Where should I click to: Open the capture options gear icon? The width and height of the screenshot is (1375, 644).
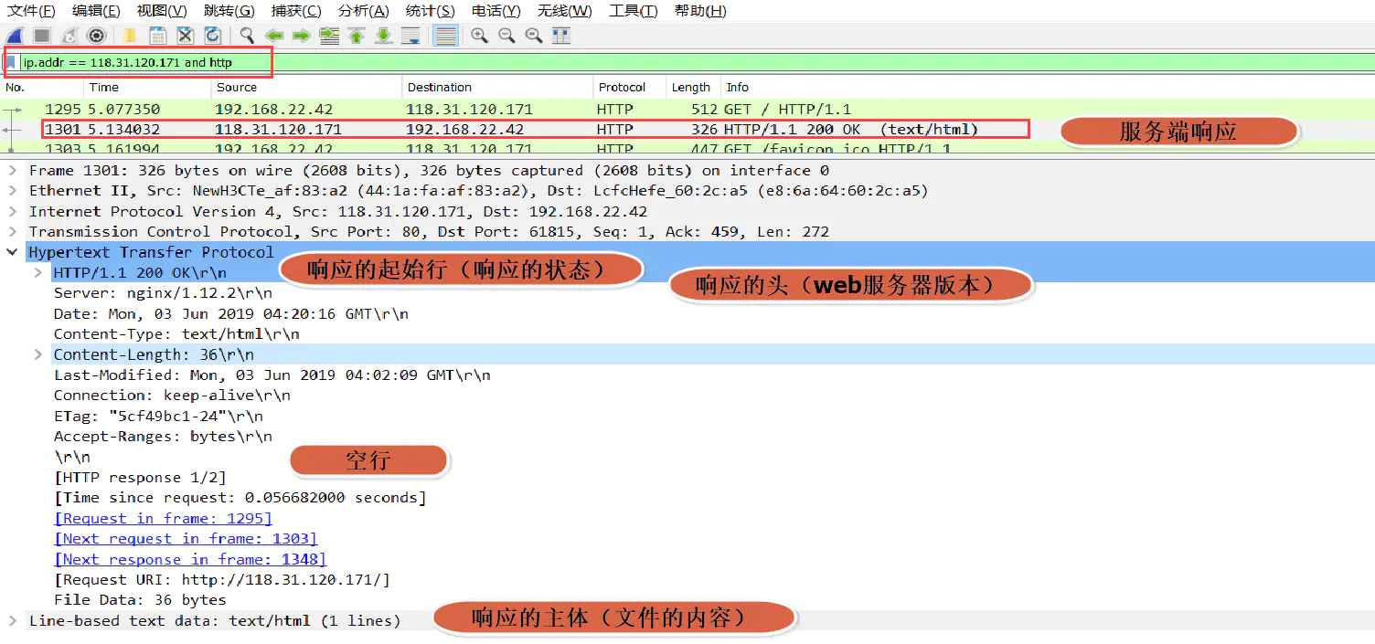96,36
